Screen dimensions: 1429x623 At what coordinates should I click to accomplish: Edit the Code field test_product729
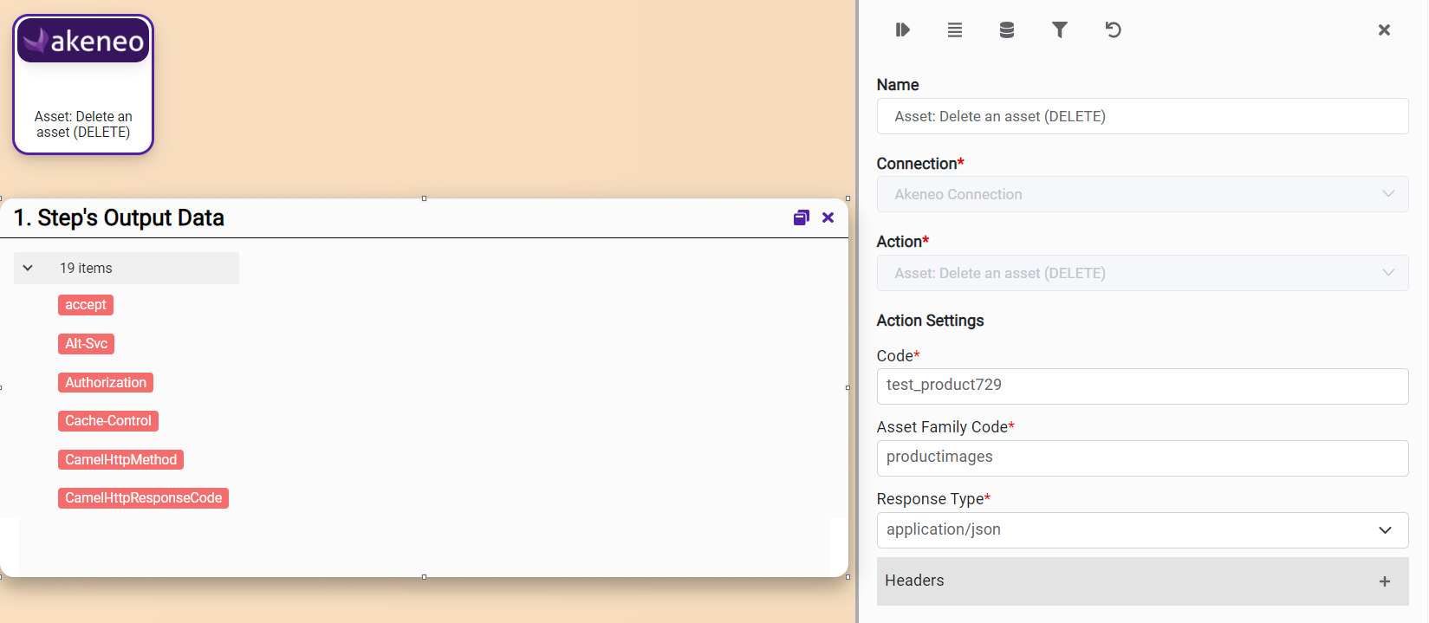[1141, 386]
